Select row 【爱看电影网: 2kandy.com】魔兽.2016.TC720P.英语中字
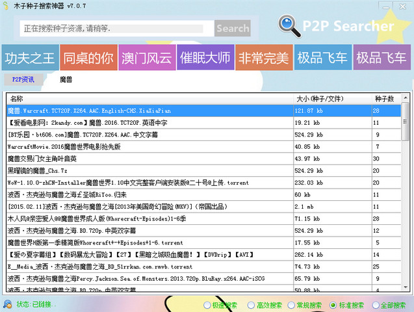The width and height of the screenshot is (414, 312). coord(203,123)
